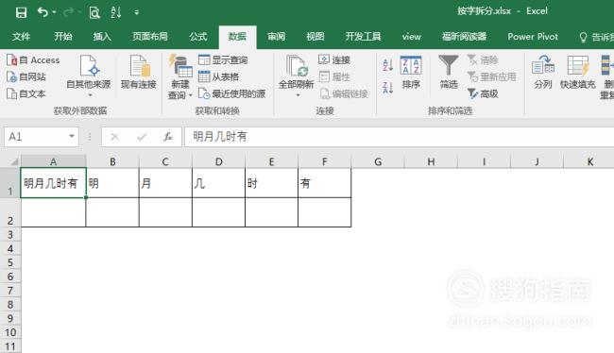
Task: Click 编辑链接 button
Action: (x=344, y=94)
